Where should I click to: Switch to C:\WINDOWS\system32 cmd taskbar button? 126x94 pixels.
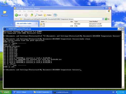62,92
